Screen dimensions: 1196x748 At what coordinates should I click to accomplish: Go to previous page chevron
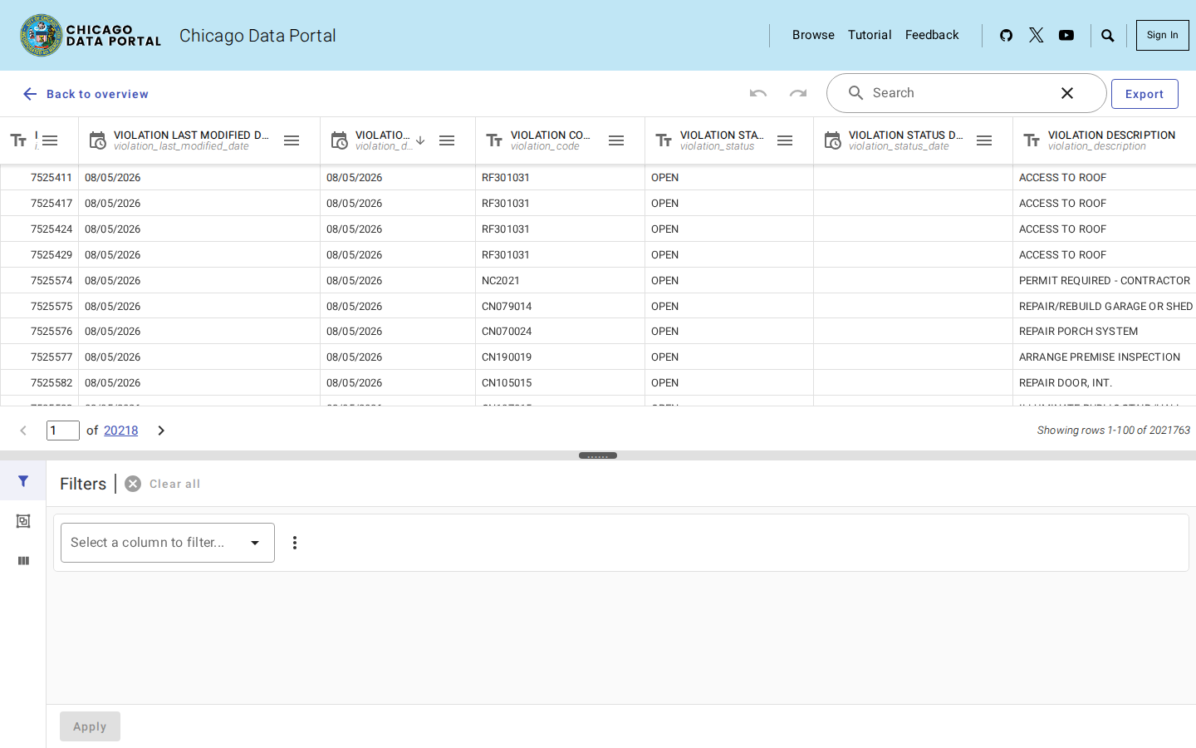[x=23, y=431]
